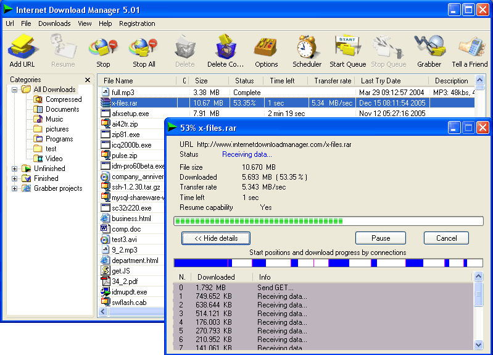
Task: Sort by Transfer rate column header
Action: (x=331, y=81)
